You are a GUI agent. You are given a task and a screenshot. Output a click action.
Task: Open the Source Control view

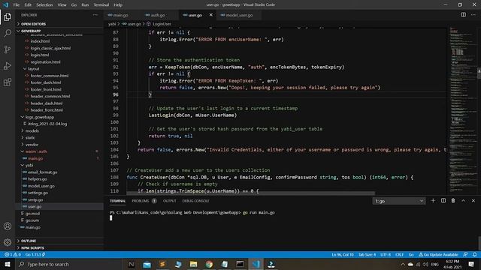pos(8,49)
